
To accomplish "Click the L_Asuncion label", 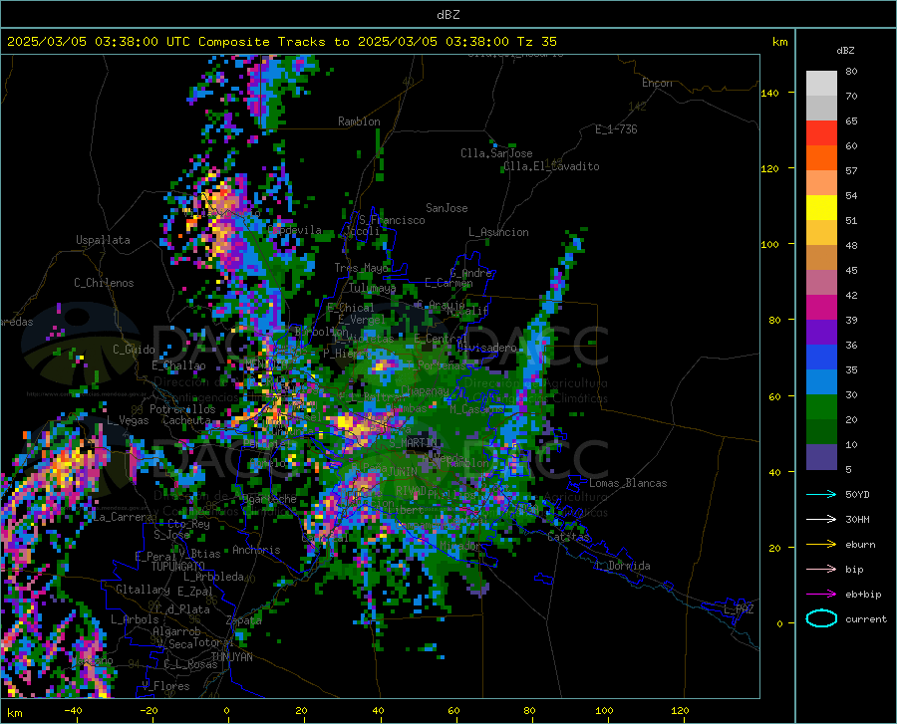I will tap(498, 232).
